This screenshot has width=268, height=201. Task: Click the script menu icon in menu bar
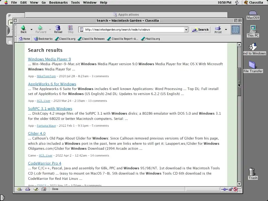click(x=237, y=2)
